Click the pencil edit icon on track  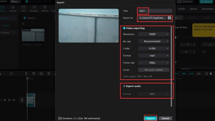22,100
